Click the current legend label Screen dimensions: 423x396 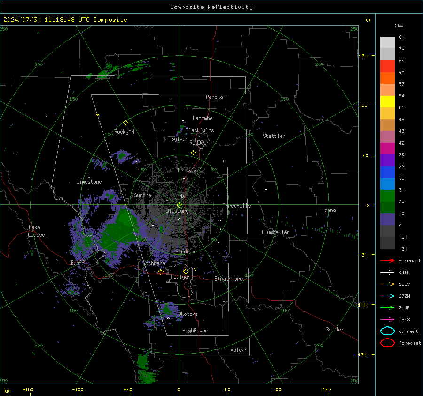point(408,331)
